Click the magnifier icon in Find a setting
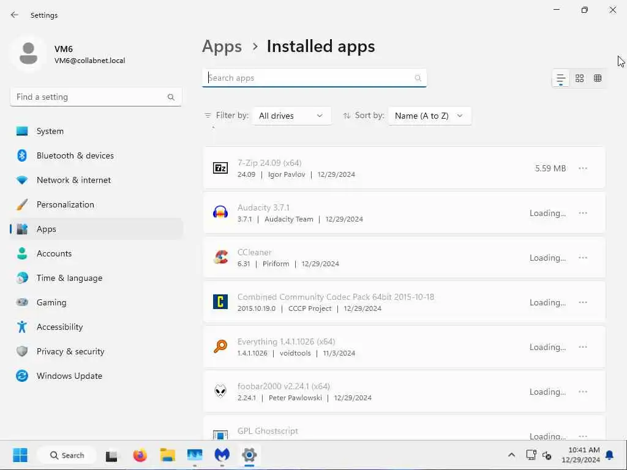The image size is (627, 470). point(171,97)
